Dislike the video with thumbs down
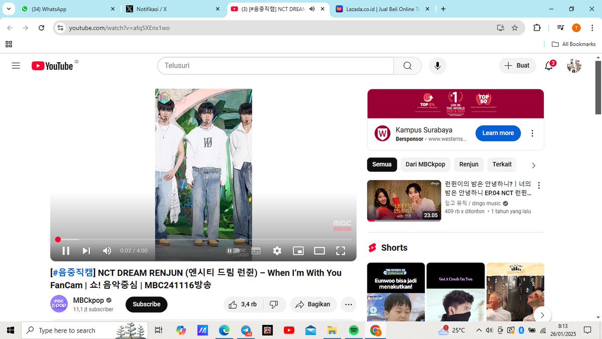Screen dimensions: 602x339 point(274,304)
